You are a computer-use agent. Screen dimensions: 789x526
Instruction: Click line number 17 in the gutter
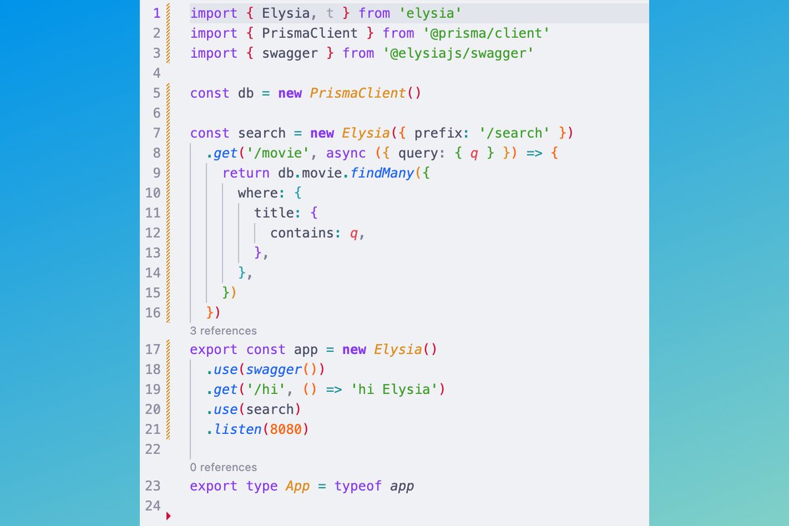tap(153, 349)
